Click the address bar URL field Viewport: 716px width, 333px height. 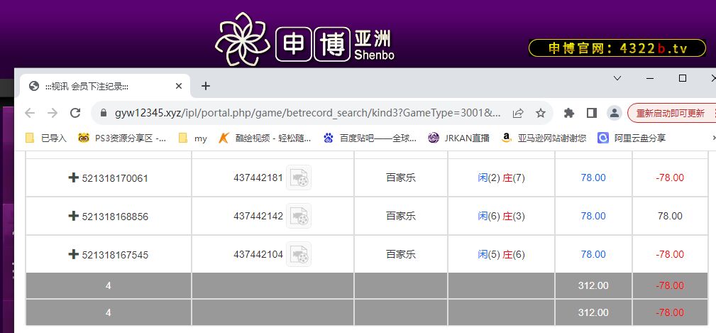pyautogui.click(x=307, y=113)
